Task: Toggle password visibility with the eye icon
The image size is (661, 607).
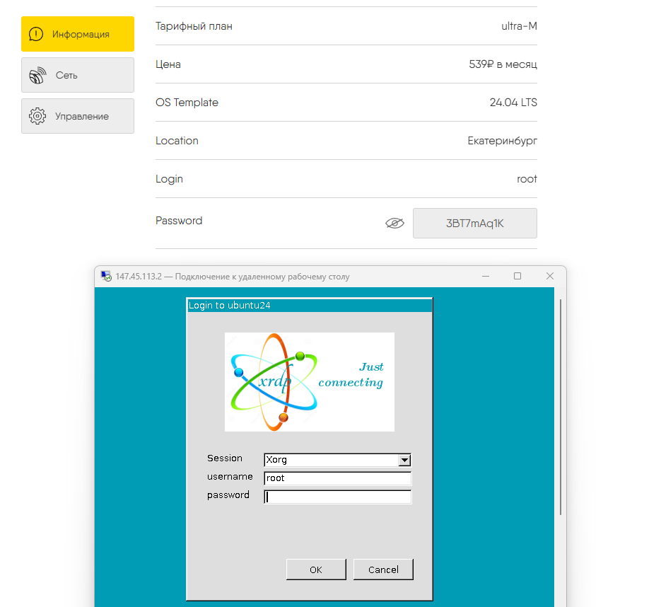Action: coord(394,223)
